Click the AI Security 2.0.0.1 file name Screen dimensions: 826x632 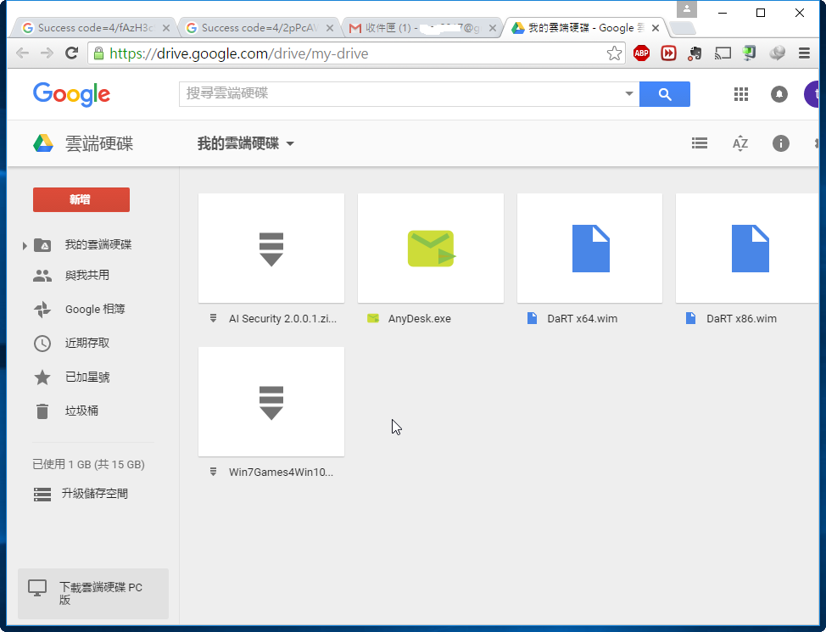pyautogui.click(x=282, y=318)
